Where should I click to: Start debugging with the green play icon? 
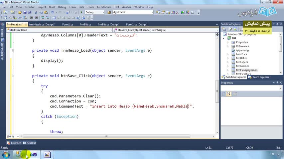click(x=81, y=12)
